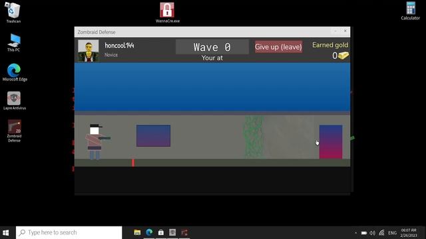Open the Windows Start menu
Screen dimensions: 426x239
pyautogui.click(x=6, y=232)
